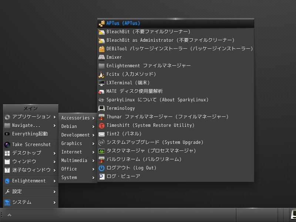Click the BleachBit as Administrator icon

pyautogui.click(x=101, y=40)
